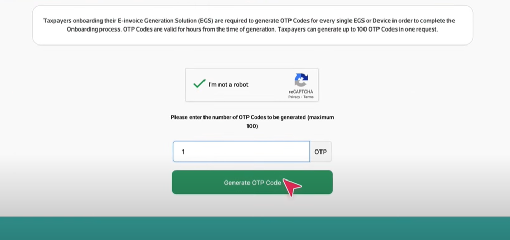Screen dimensions: 510x240
Task: Click the "I'm not a robot" label
Action: 228,84
